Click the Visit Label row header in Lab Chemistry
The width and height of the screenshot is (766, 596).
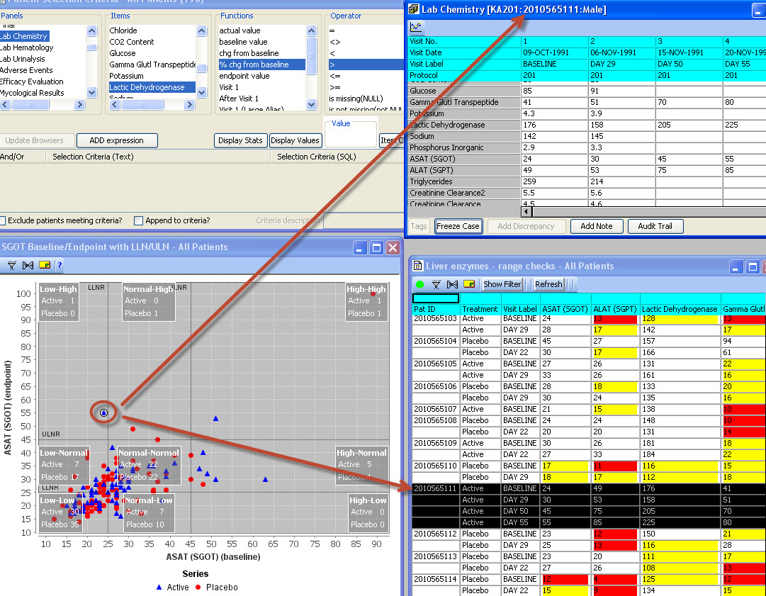pos(464,64)
